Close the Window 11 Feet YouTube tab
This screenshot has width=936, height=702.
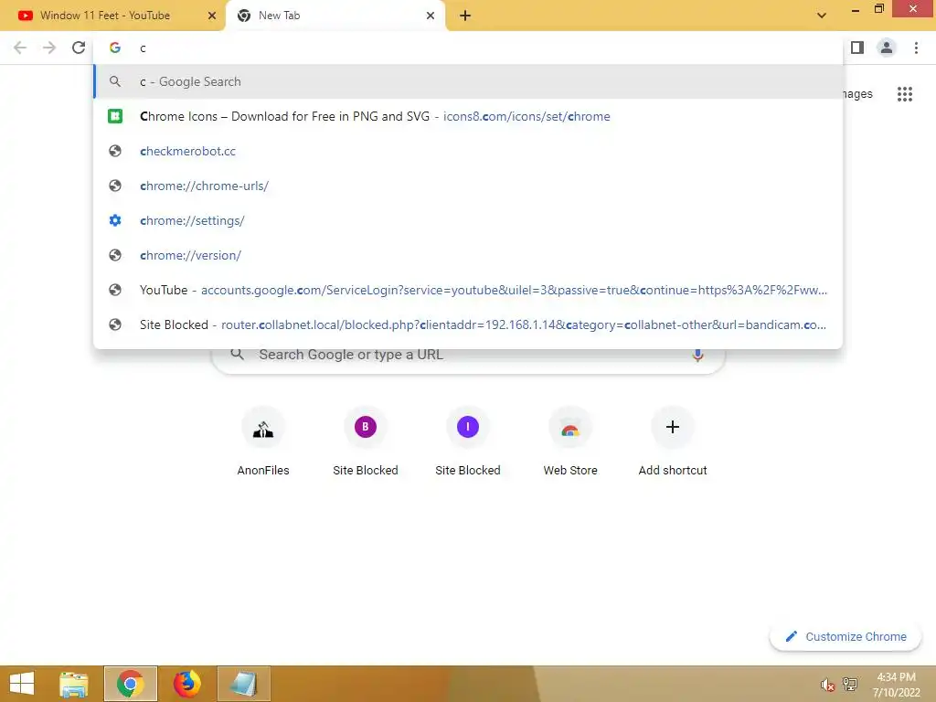point(212,16)
